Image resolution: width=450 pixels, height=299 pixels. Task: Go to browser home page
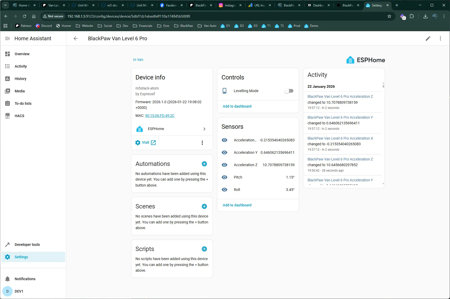coord(34,16)
